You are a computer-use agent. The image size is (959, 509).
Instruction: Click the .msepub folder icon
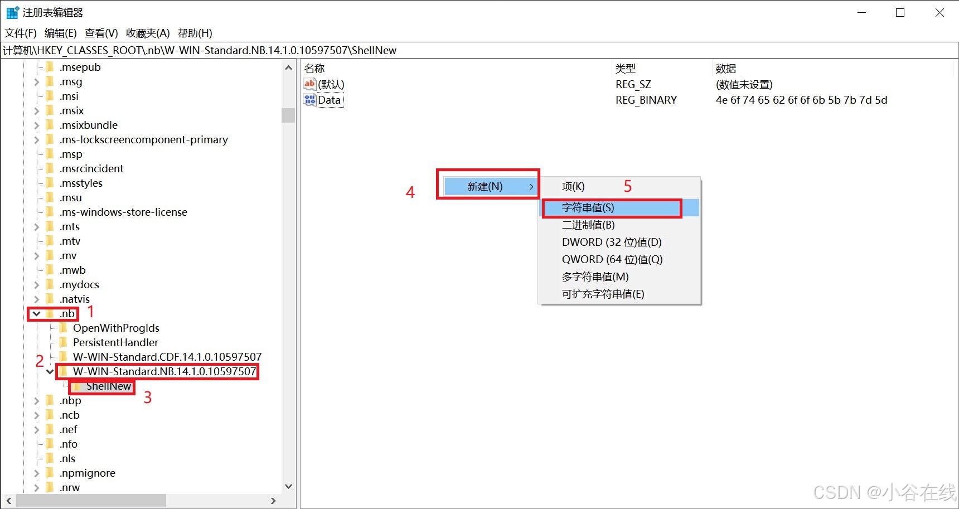tap(50, 67)
